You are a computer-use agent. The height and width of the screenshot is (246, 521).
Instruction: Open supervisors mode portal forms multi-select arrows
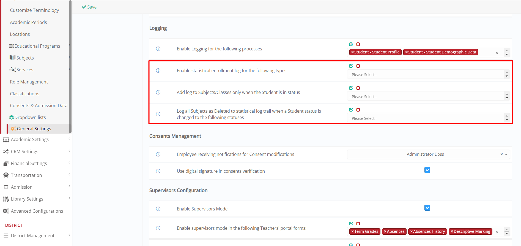point(507,231)
